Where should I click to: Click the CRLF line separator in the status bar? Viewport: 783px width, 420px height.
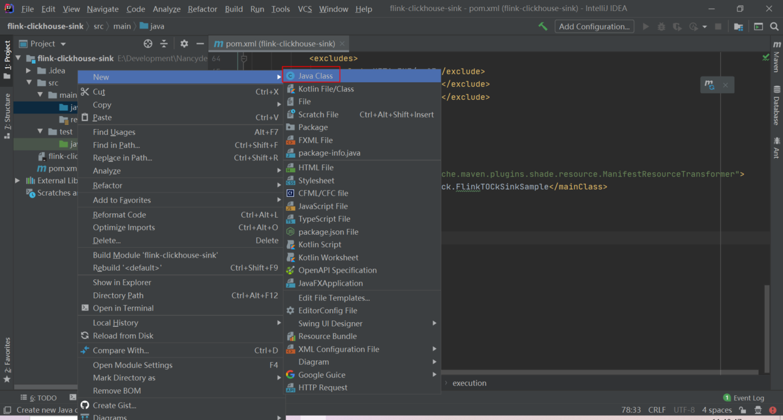657,410
